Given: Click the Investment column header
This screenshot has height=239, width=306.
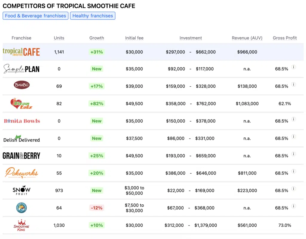Looking at the screenshot, I should (x=191, y=38).
